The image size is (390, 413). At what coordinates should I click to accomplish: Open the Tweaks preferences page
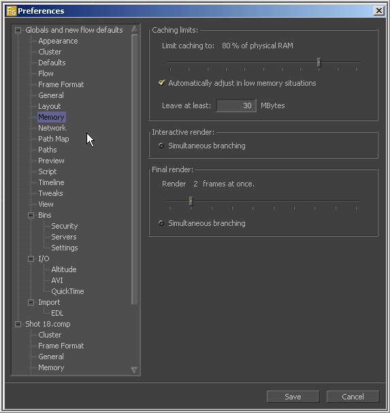point(50,193)
